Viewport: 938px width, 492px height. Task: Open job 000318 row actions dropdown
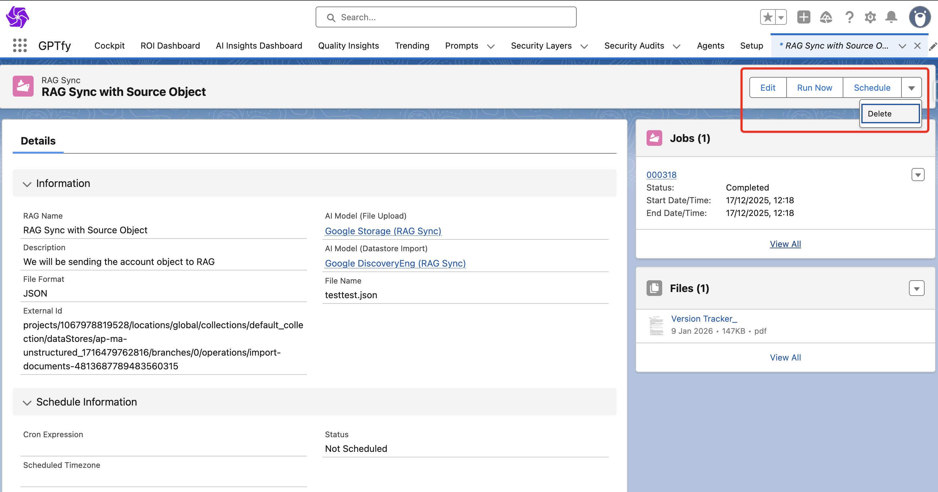918,175
